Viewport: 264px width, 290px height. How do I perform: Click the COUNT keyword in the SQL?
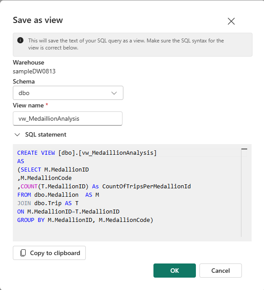point(29,186)
